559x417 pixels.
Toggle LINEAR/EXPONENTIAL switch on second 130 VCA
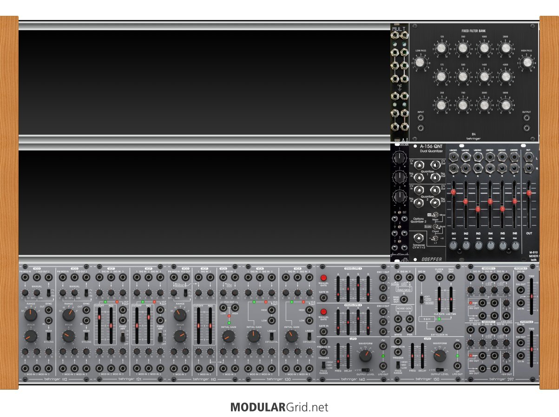(309, 336)
